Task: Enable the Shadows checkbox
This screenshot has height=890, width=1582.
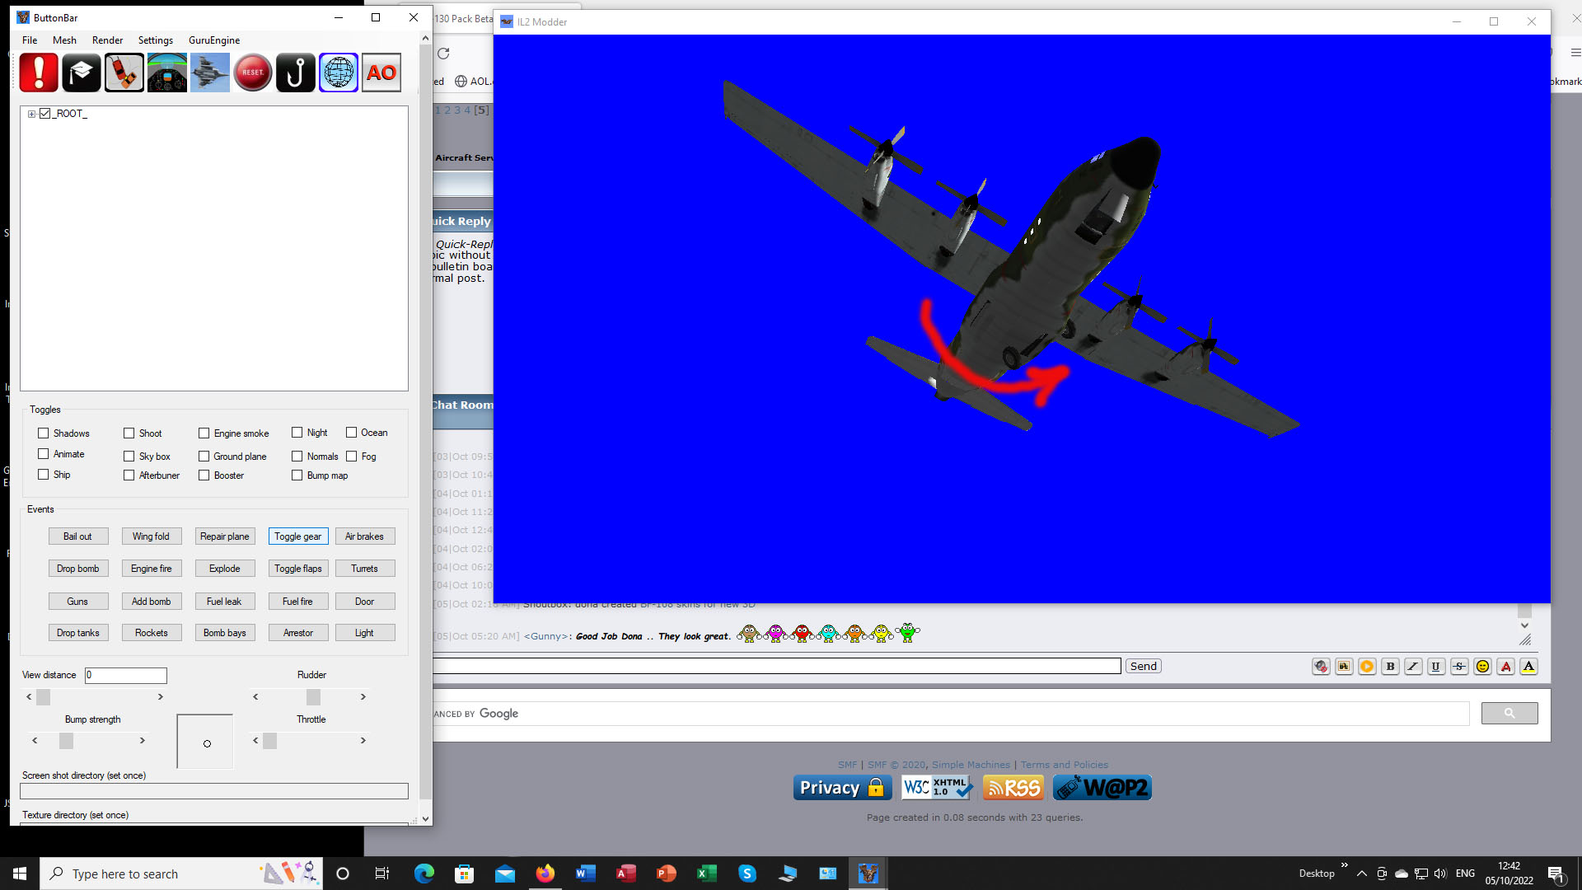Action: tap(44, 433)
